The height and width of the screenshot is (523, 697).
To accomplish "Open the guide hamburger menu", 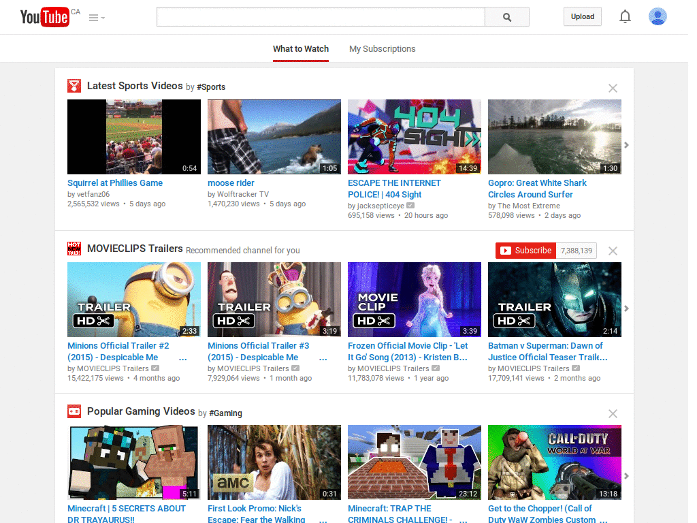I will pyautogui.click(x=97, y=18).
